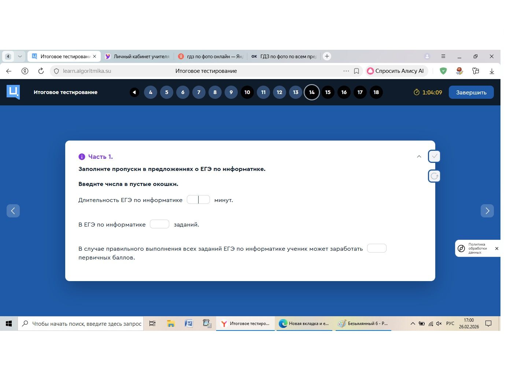Collapse the Часть 1 section chevron
The height and width of the screenshot is (381, 510).
click(419, 157)
